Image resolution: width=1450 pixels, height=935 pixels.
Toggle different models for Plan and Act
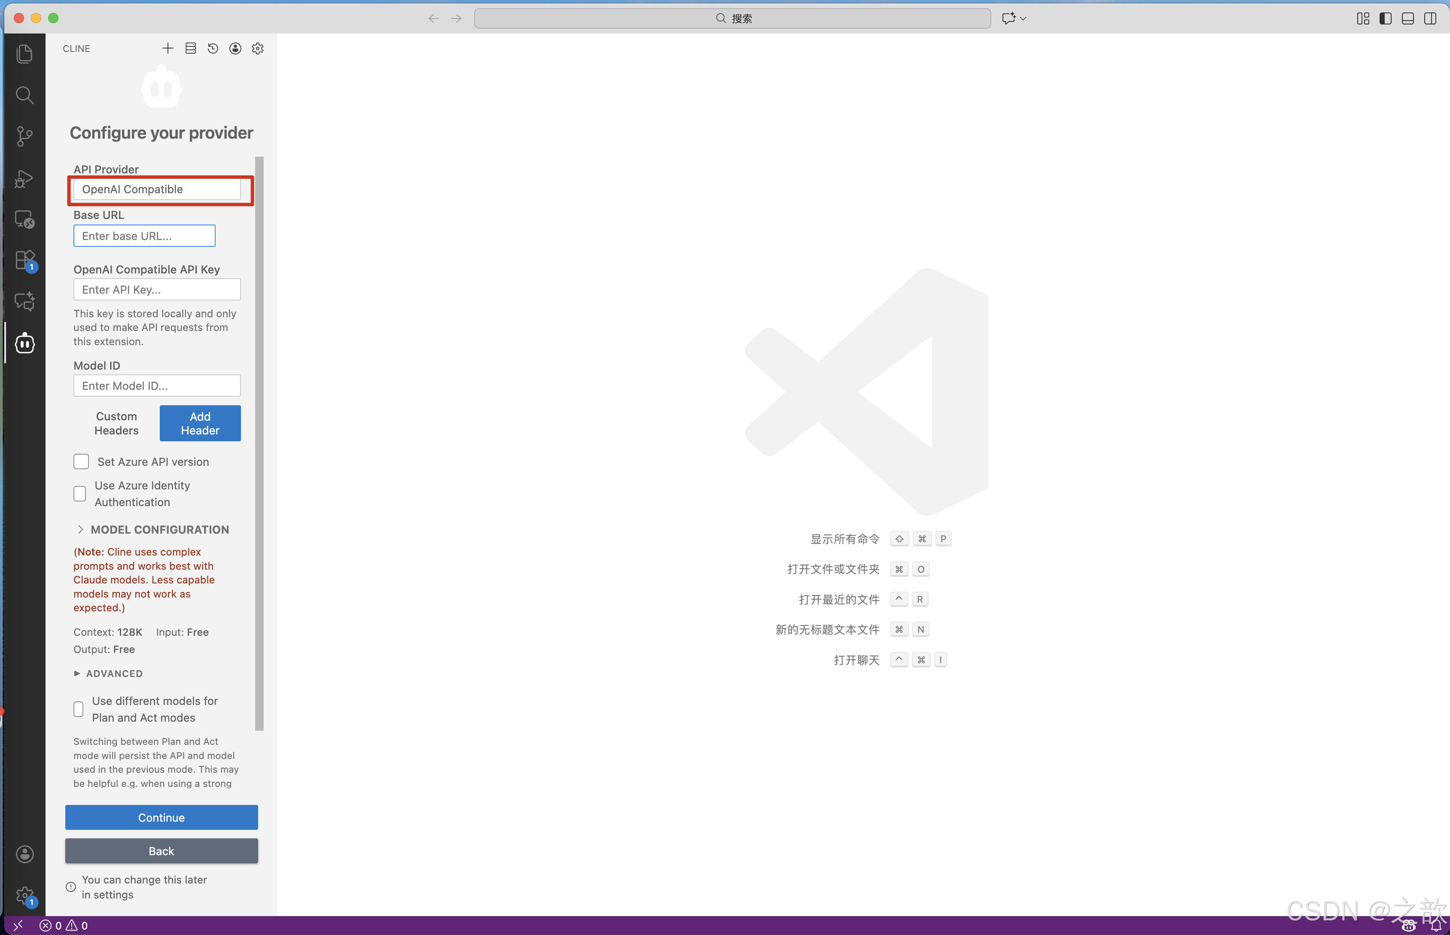coord(78,708)
